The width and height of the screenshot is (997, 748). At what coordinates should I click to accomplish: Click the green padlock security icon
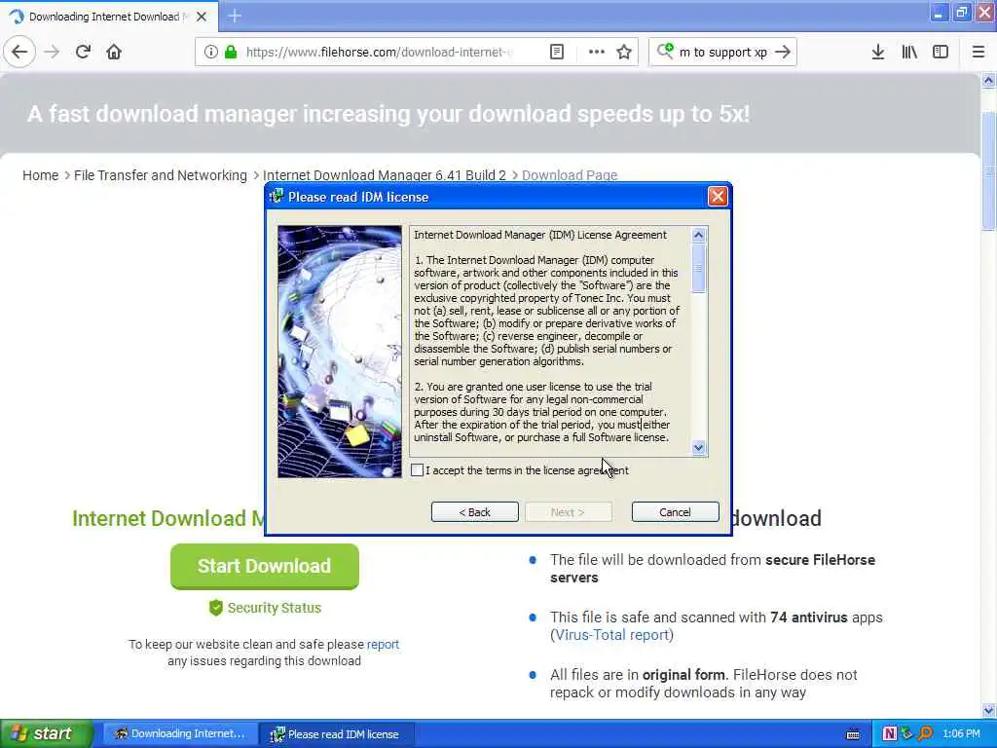point(231,53)
